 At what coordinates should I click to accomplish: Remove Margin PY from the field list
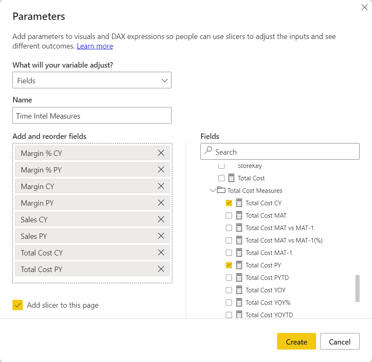click(161, 203)
